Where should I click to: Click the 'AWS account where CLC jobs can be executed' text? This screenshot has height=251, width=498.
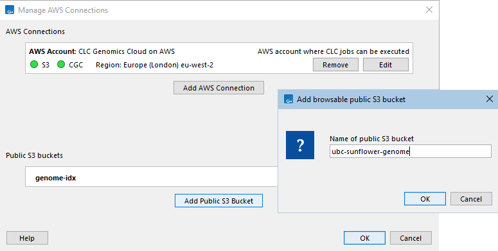coord(333,51)
